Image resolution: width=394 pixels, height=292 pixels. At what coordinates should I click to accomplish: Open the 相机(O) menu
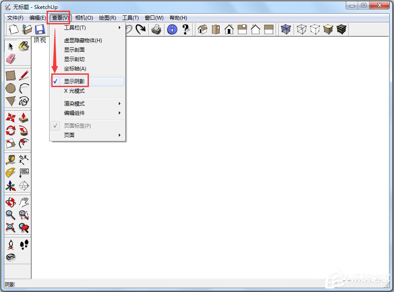(x=84, y=18)
